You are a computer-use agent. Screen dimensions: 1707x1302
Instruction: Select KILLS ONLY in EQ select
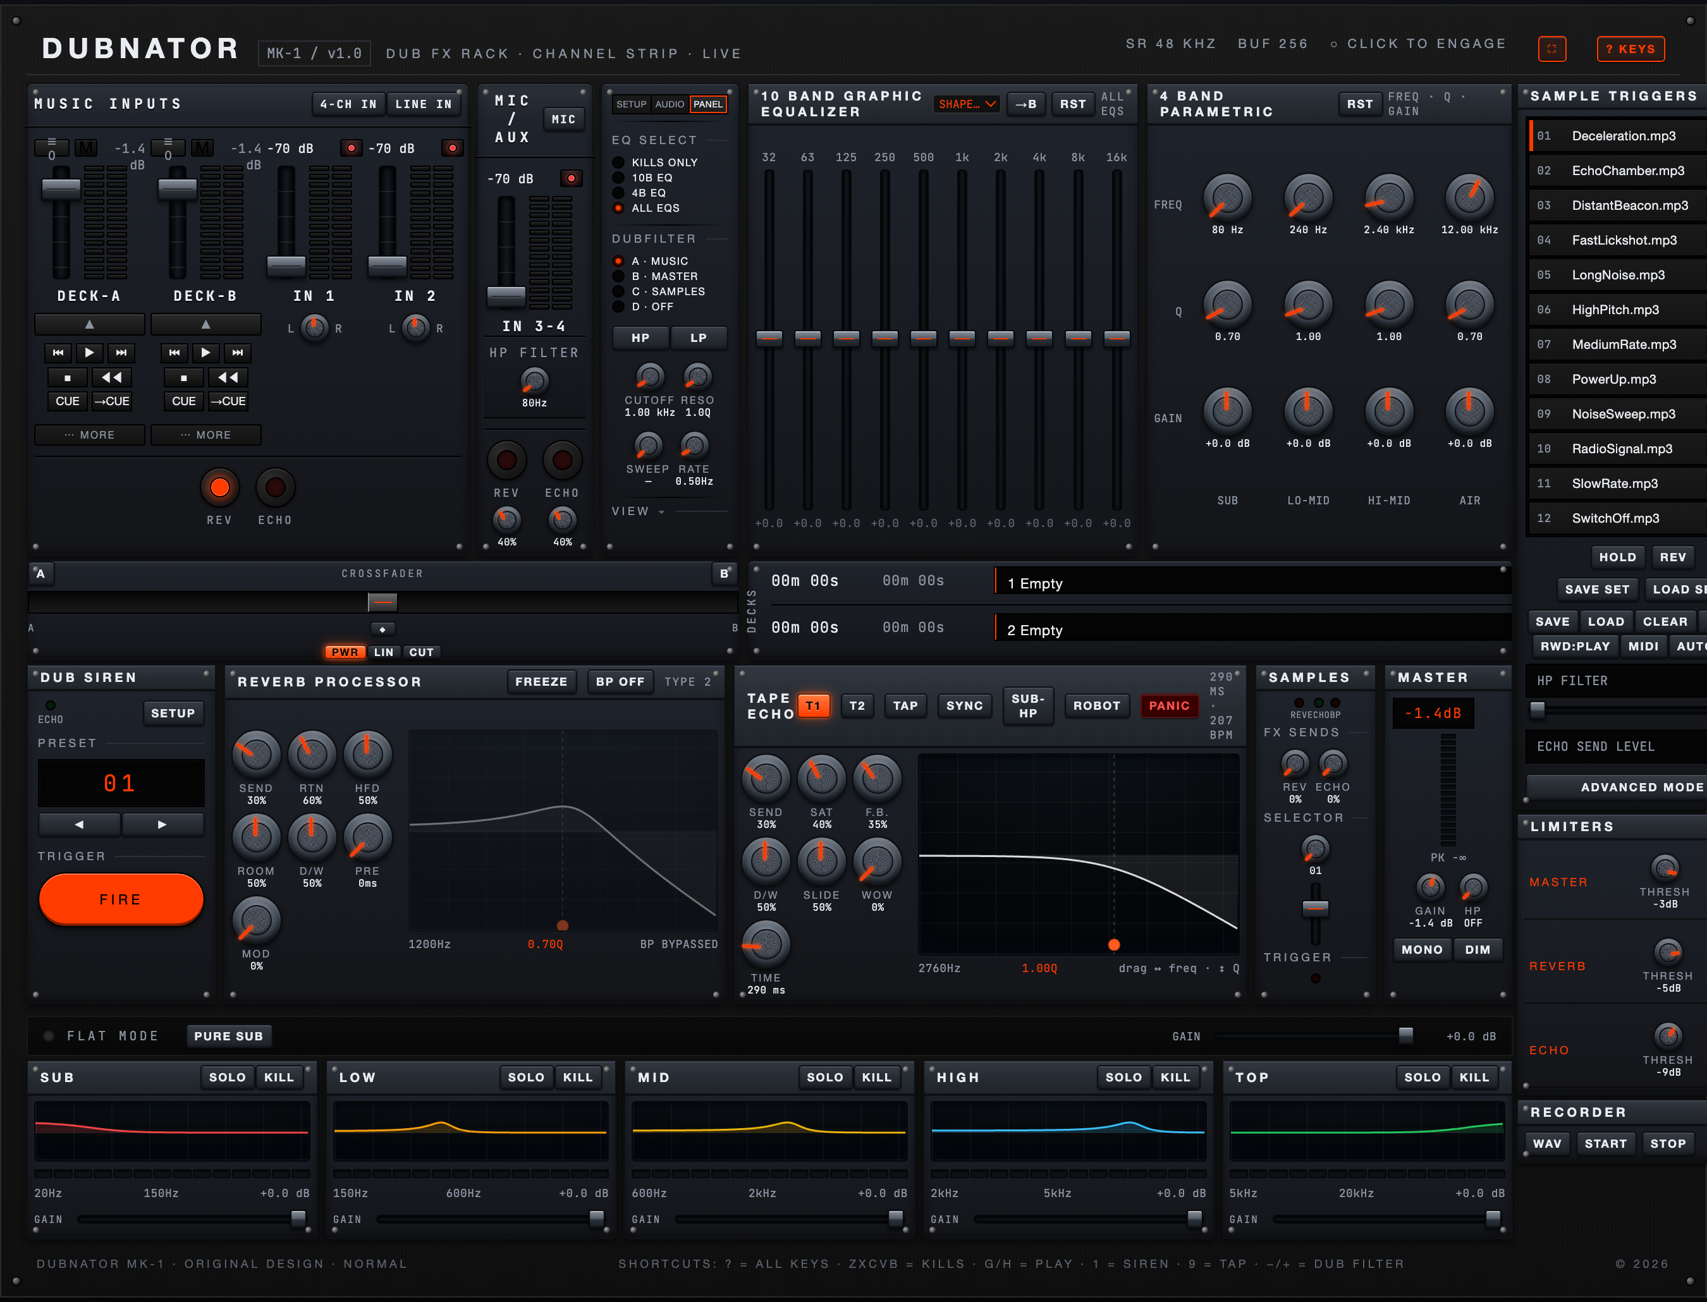click(656, 162)
